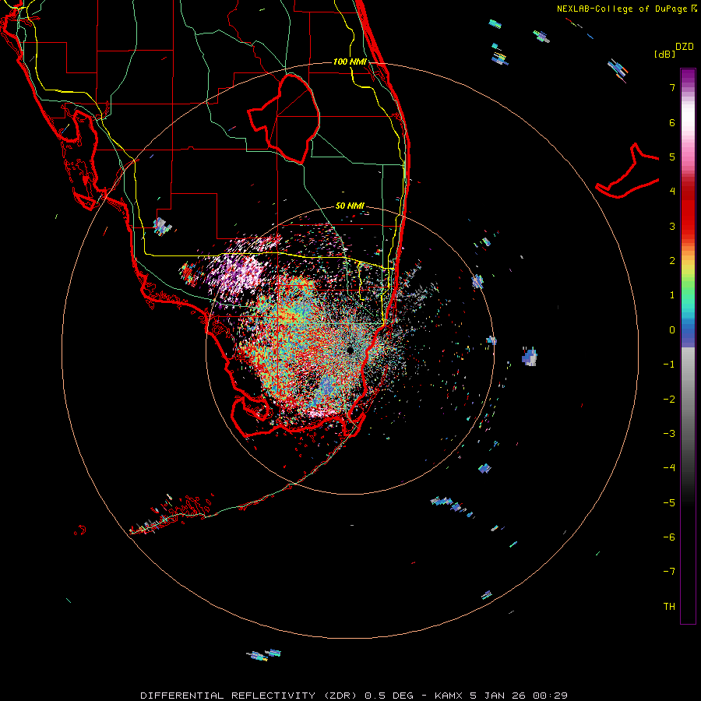Image resolution: width=701 pixels, height=701 pixels.
Task: Click the 5 value on the dB scale
Action: point(672,157)
